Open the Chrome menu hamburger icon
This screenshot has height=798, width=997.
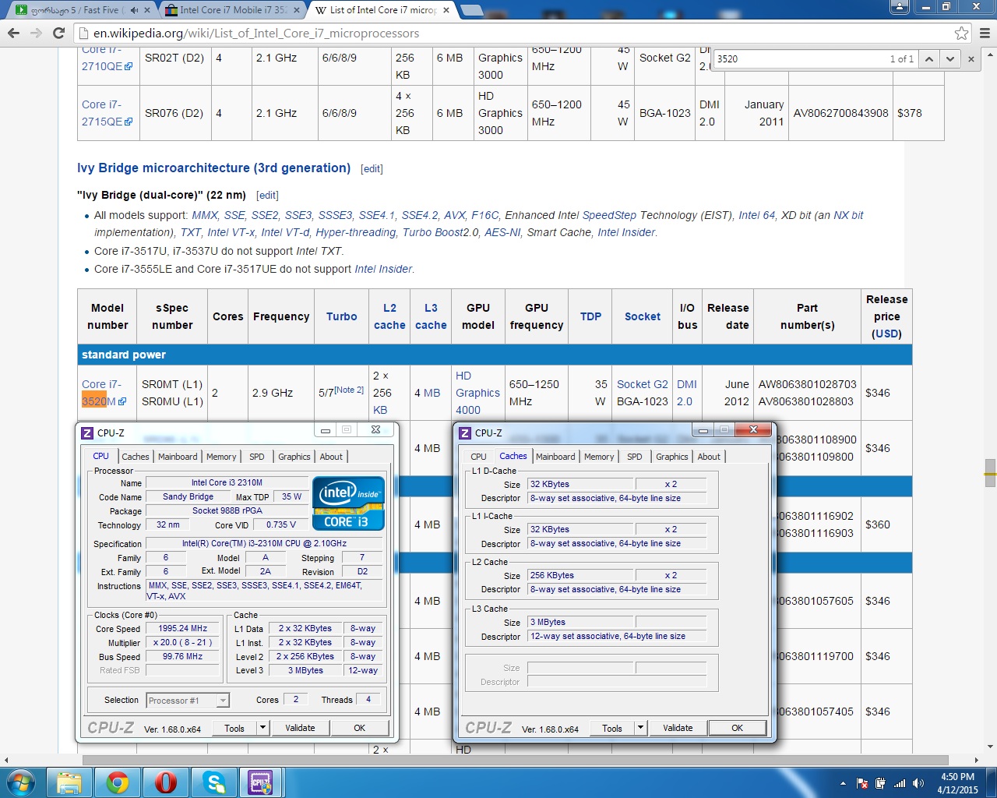985,33
